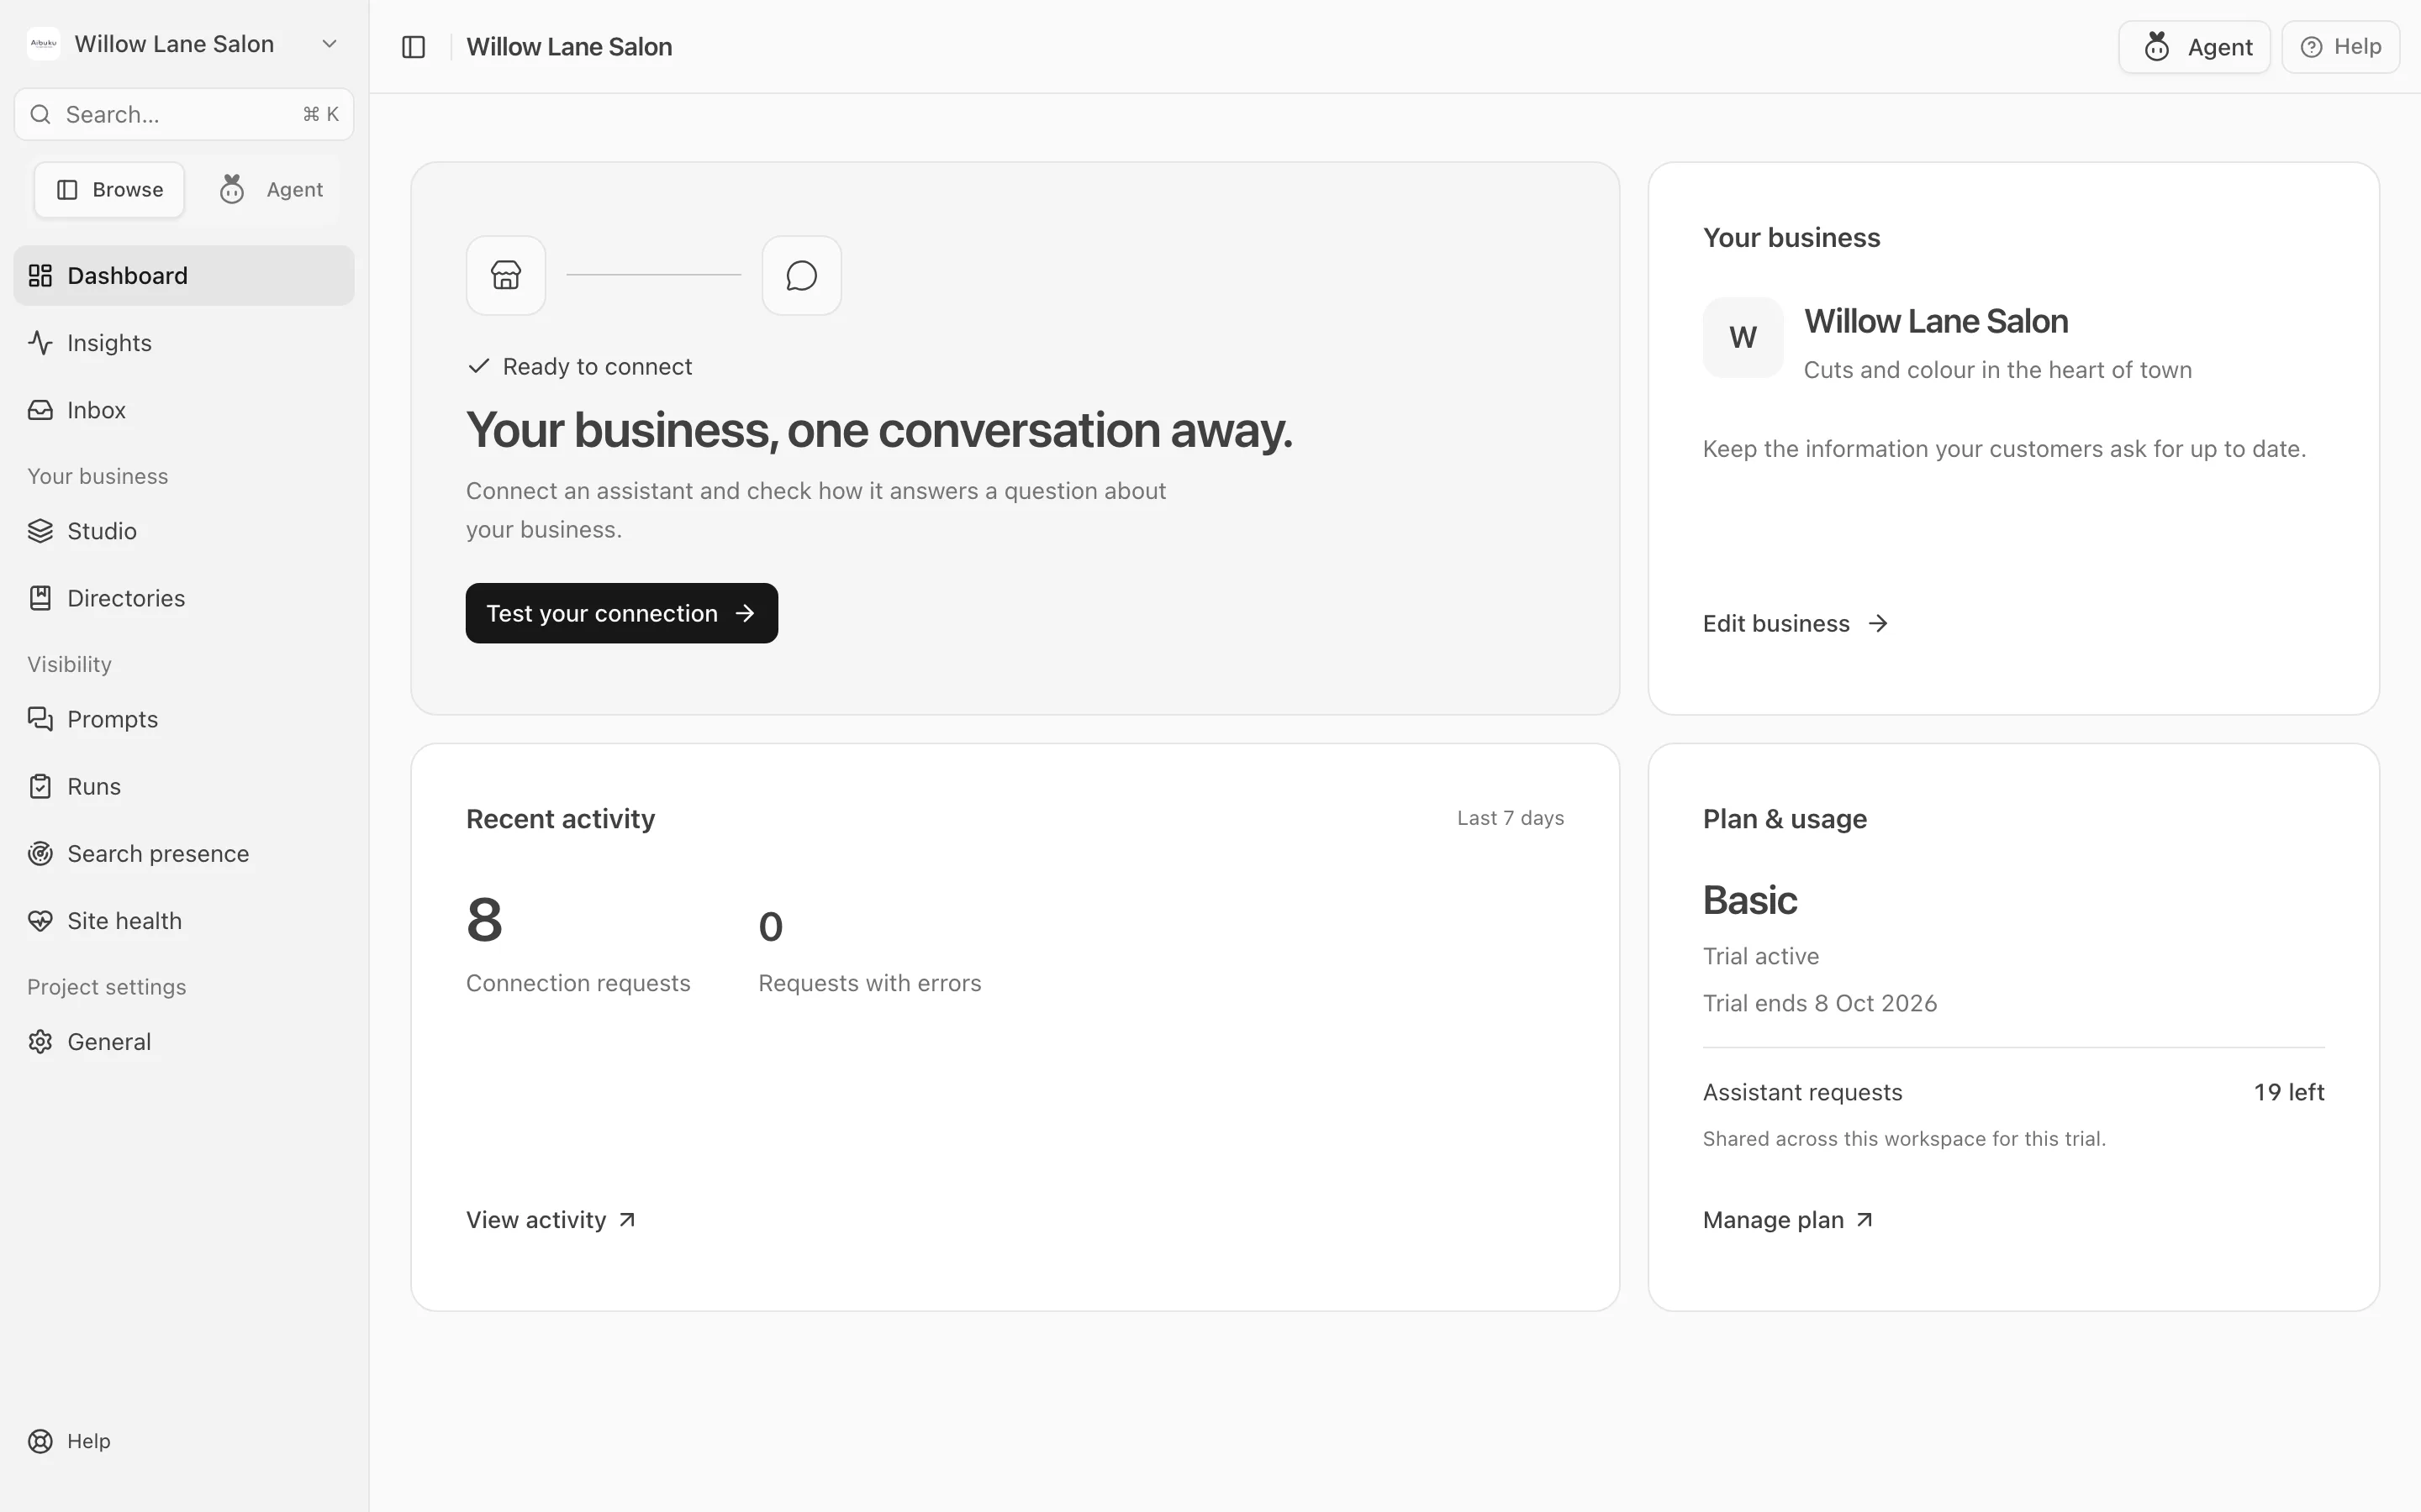Click the W business avatar
The image size is (2421, 1512).
click(1743, 337)
